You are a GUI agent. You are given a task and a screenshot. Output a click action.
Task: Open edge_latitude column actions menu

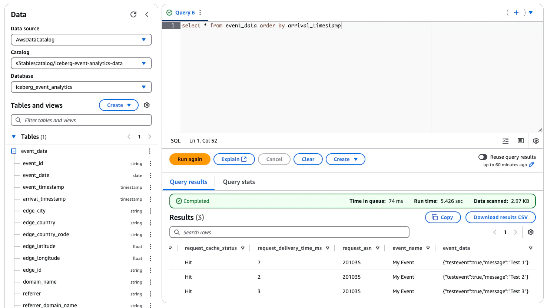click(150, 247)
